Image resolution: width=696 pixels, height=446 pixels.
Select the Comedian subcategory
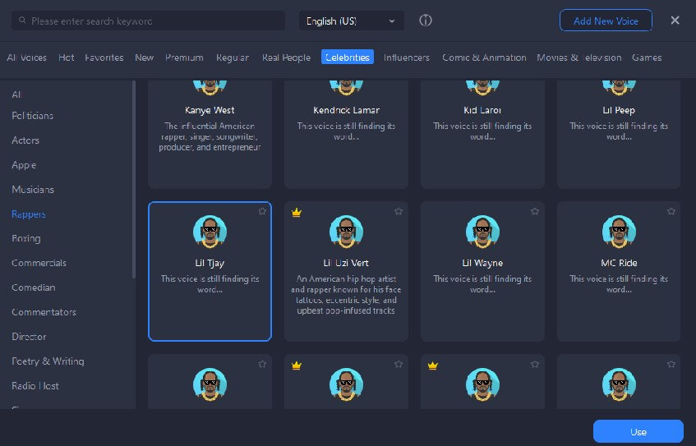34,287
